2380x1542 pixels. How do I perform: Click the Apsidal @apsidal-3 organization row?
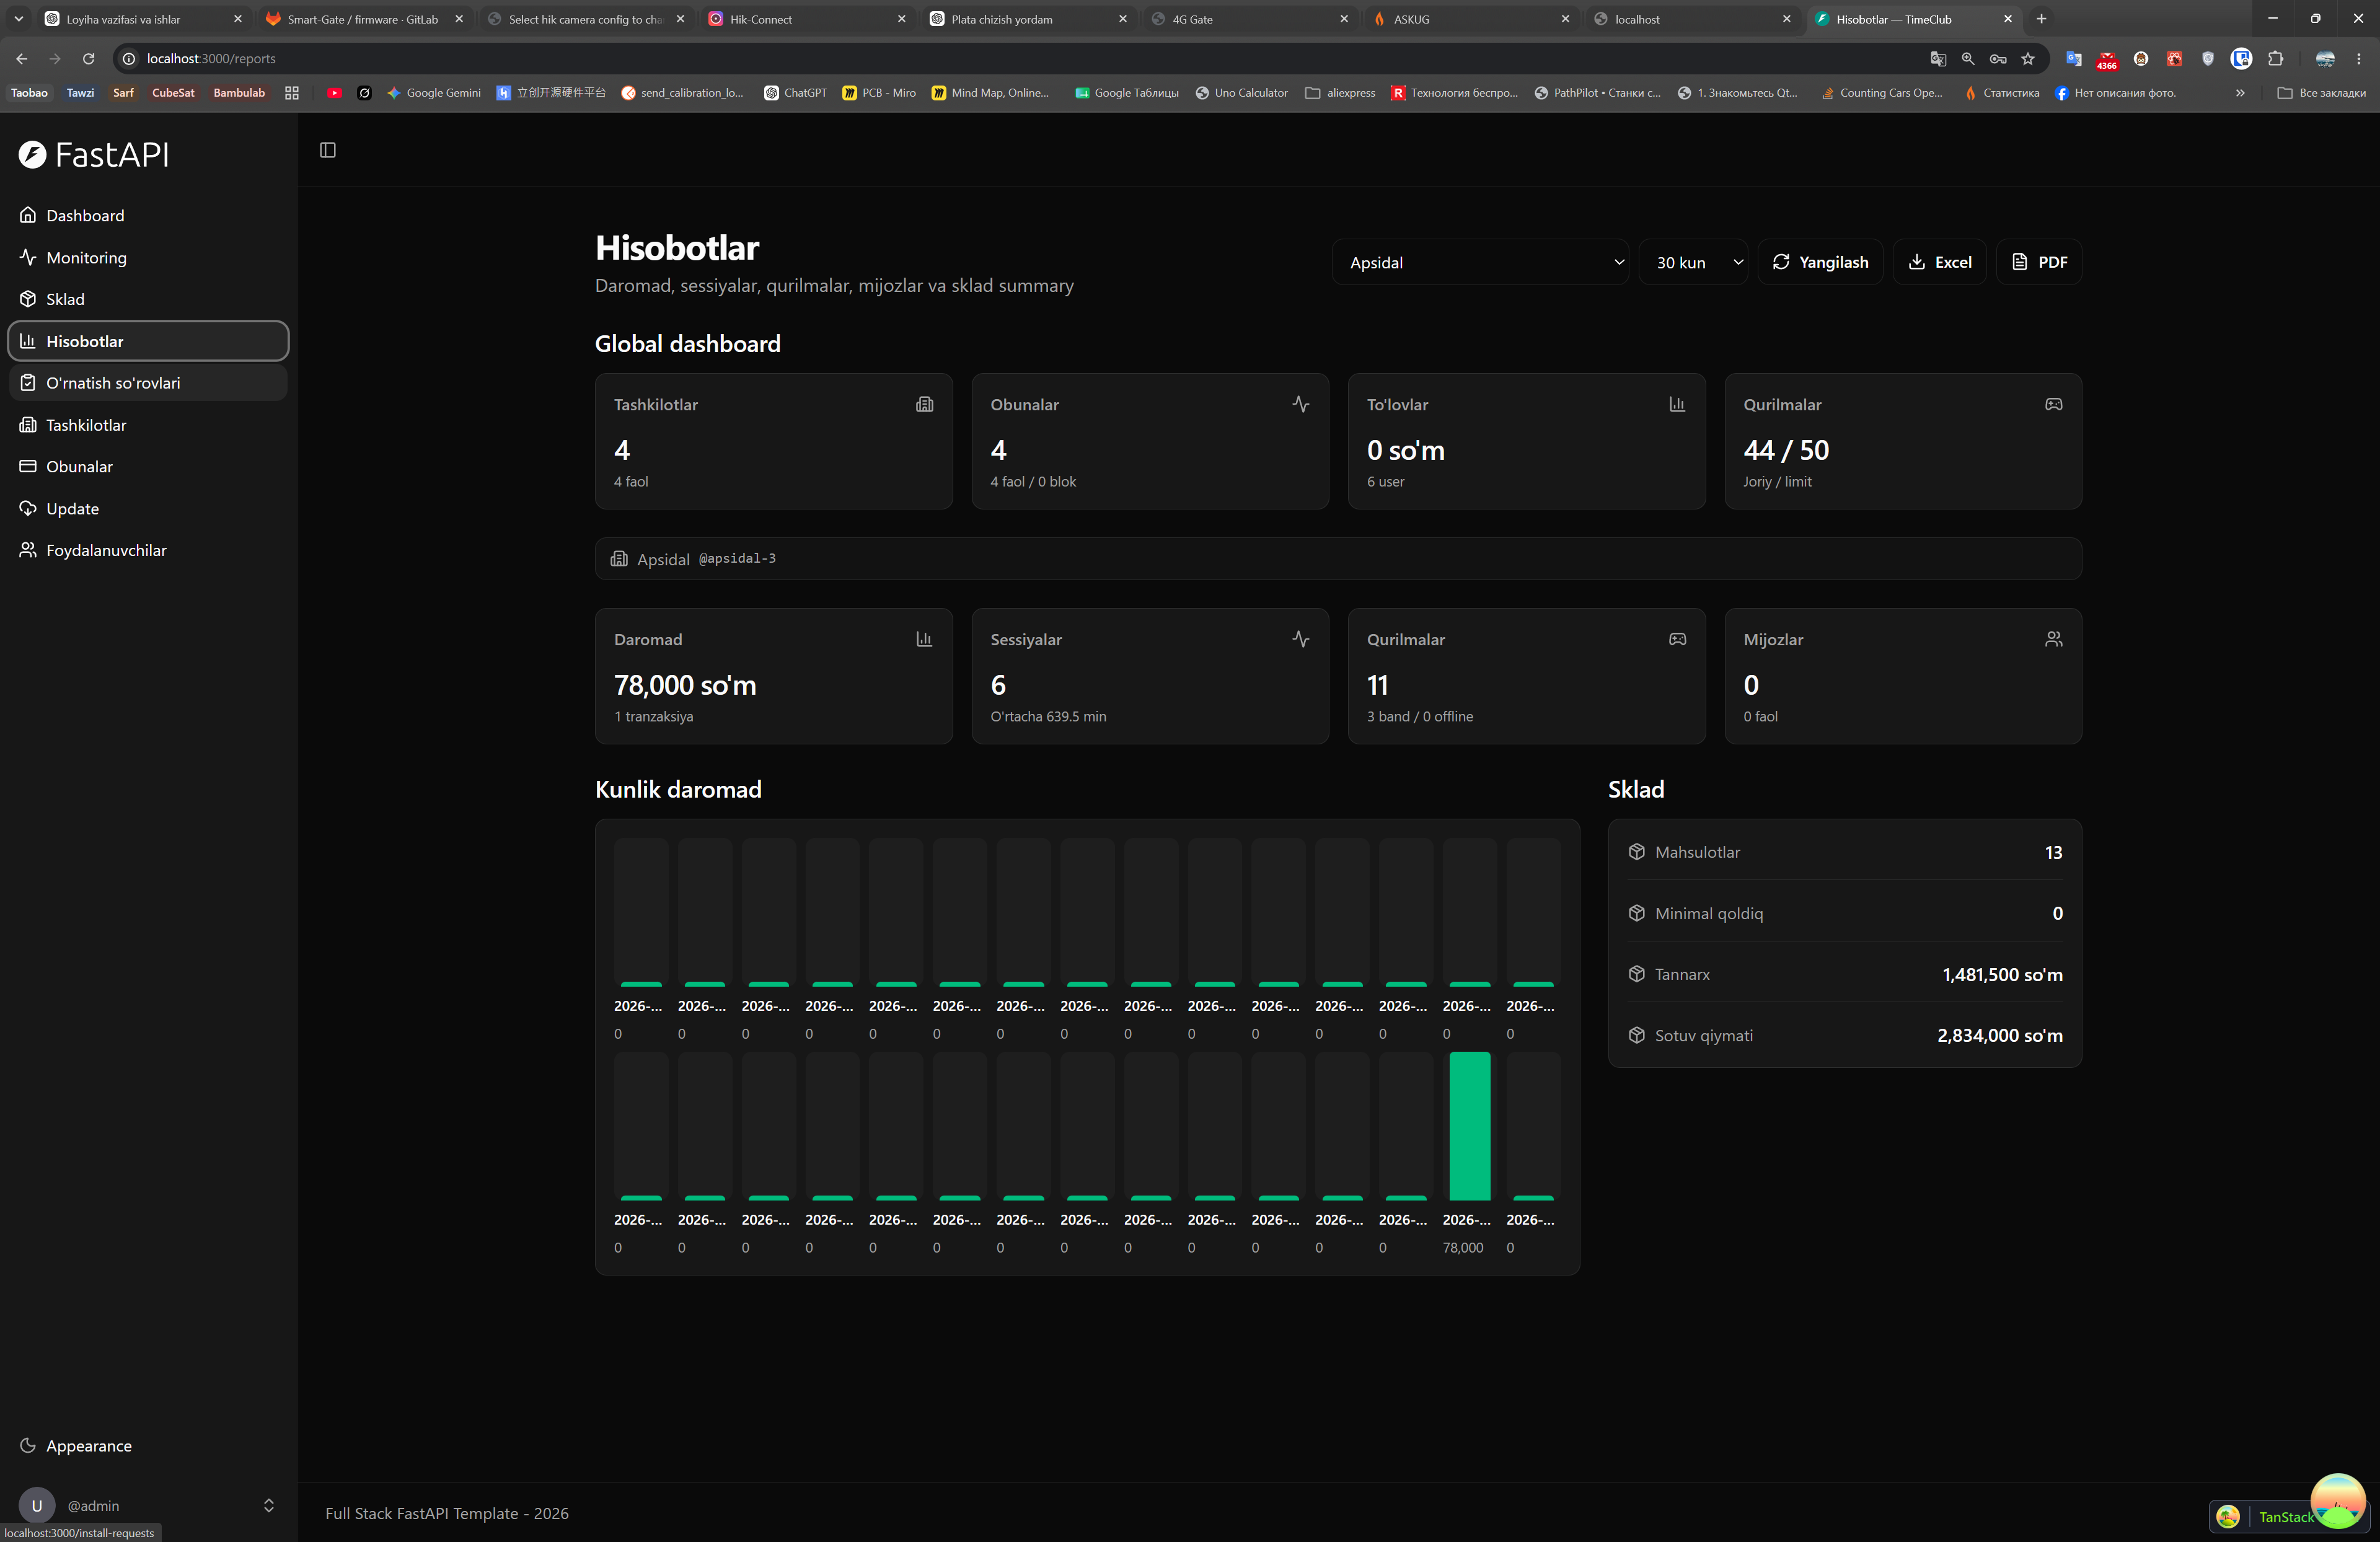pos(1338,559)
